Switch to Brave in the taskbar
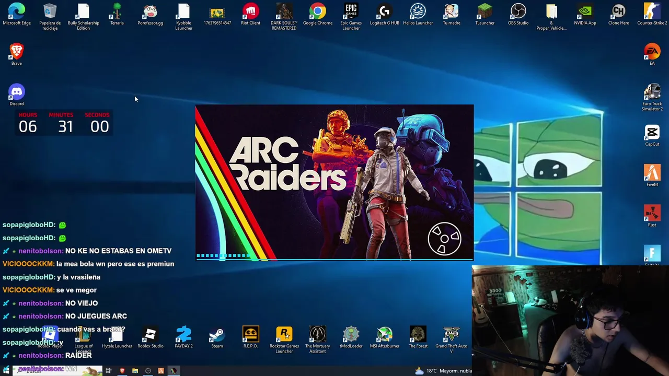The height and width of the screenshot is (376, 669). click(x=122, y=371)
